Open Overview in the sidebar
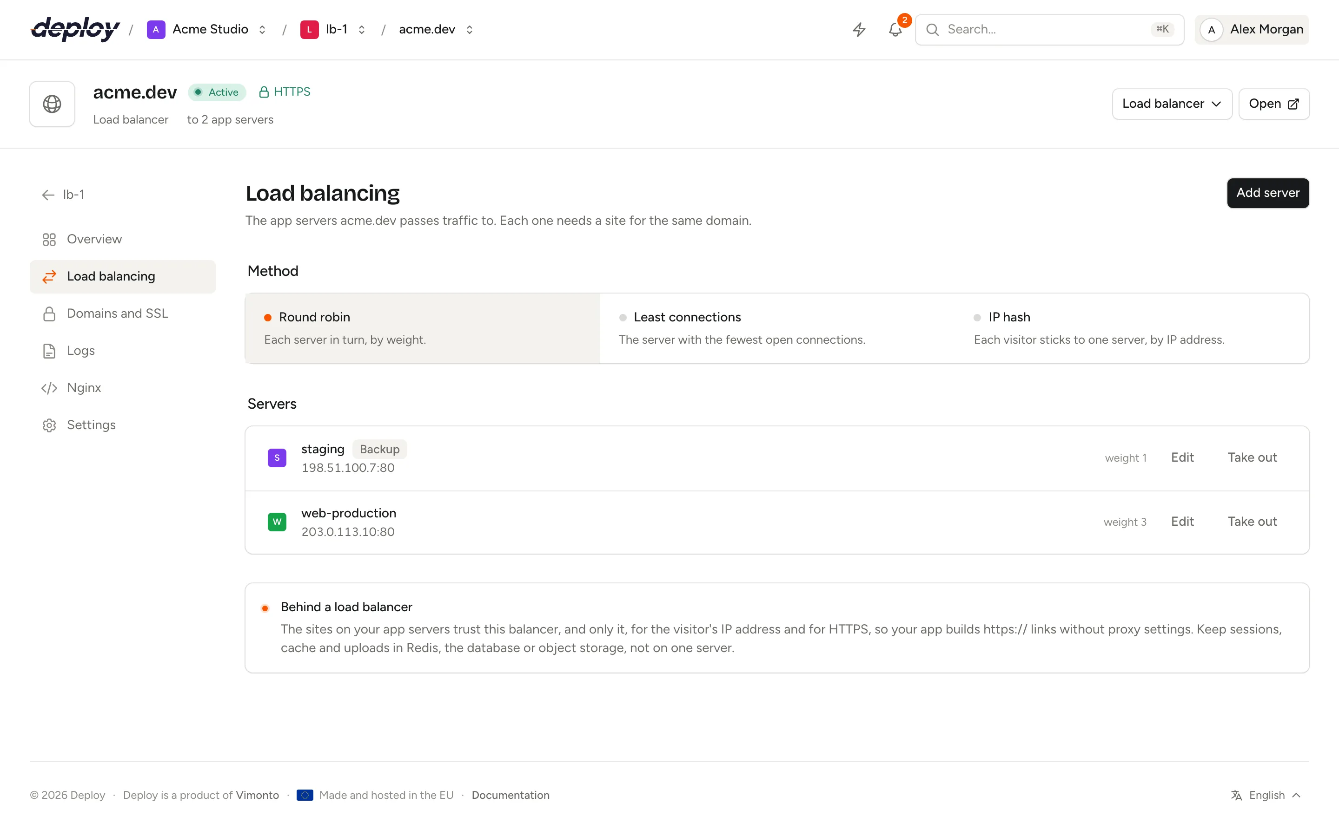The height and width of the screenshot is (836, 1339). tap(122, 239)
